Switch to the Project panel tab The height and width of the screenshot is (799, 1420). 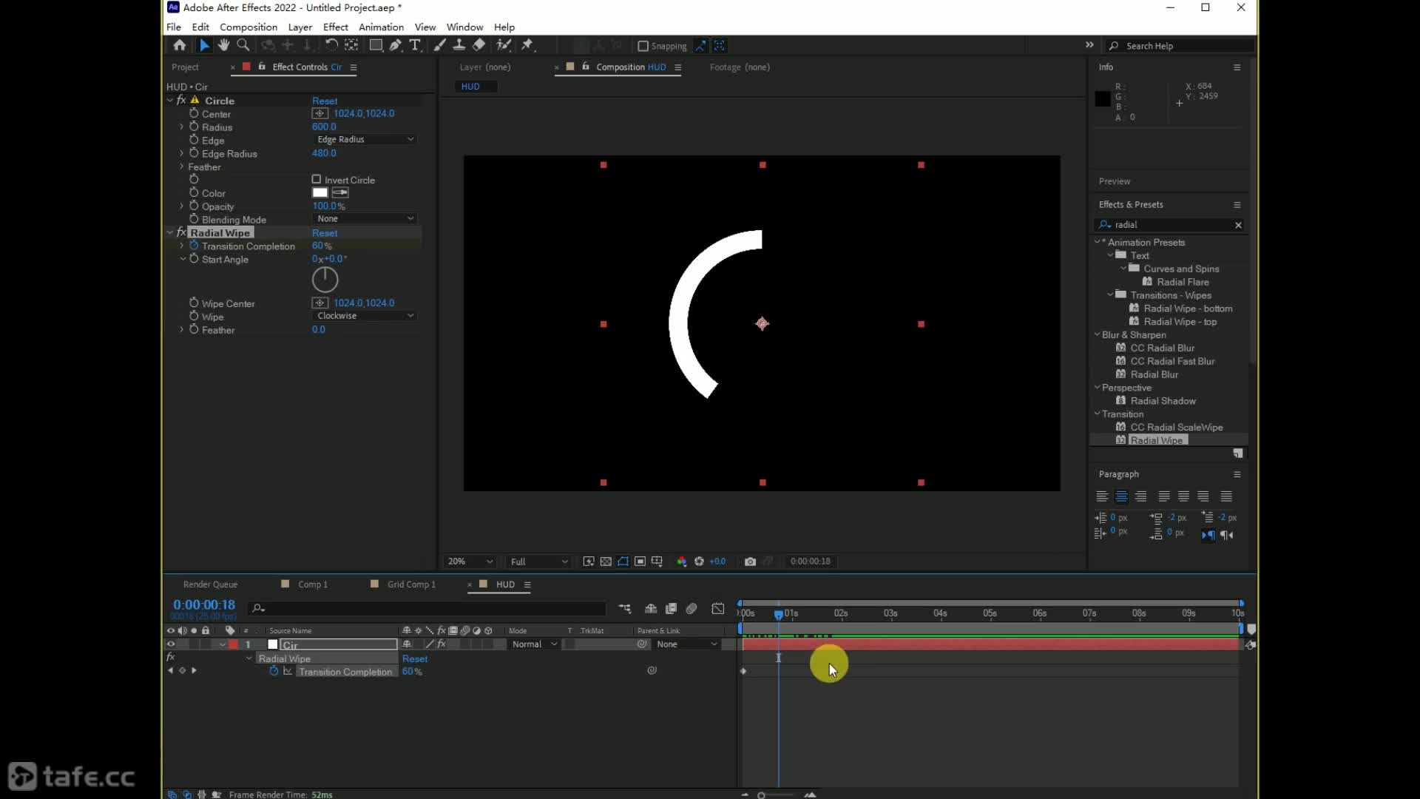[186, 67]
